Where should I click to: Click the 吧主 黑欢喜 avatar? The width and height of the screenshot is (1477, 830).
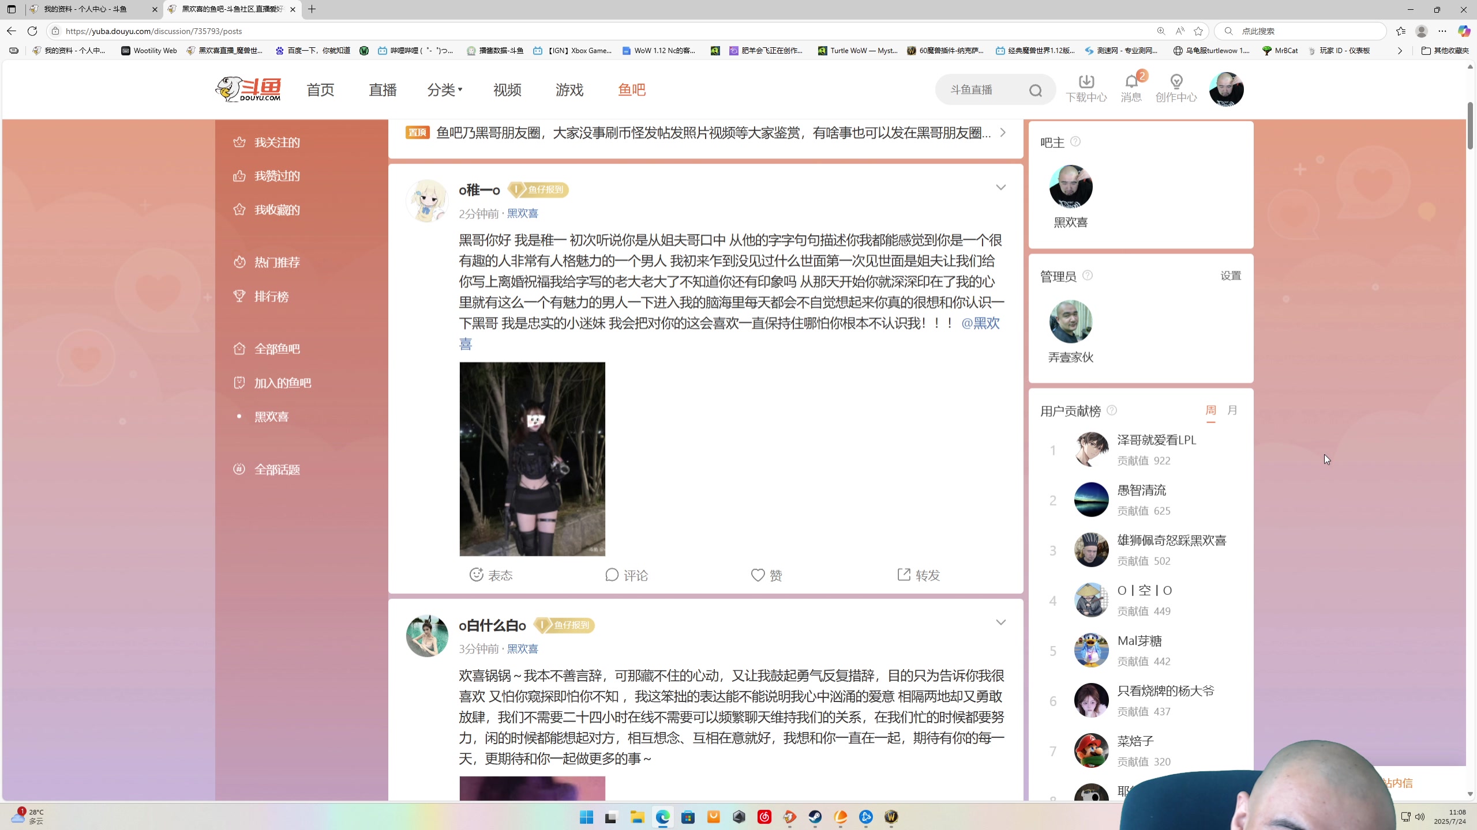(1071, 186)
